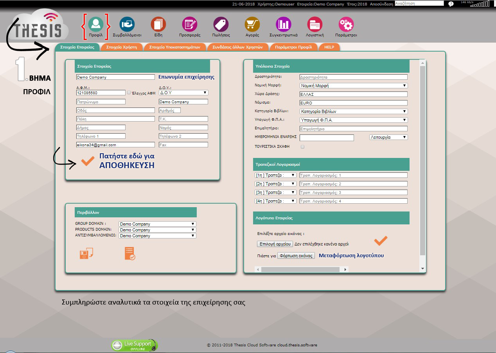Open the Συμβαλλόμενοι module icon
The width and height of the screenshot is (496, 353).
127,25
